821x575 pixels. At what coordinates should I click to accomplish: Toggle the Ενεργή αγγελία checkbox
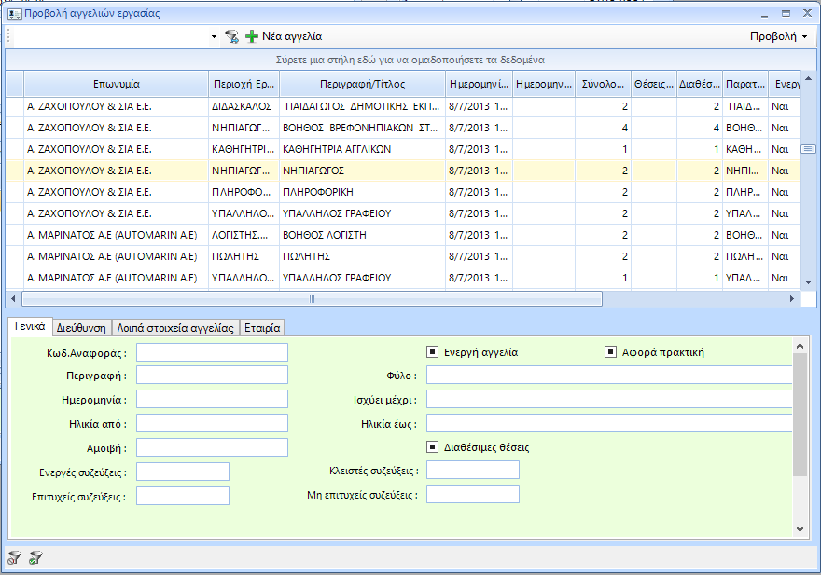[x=432, y=352]
